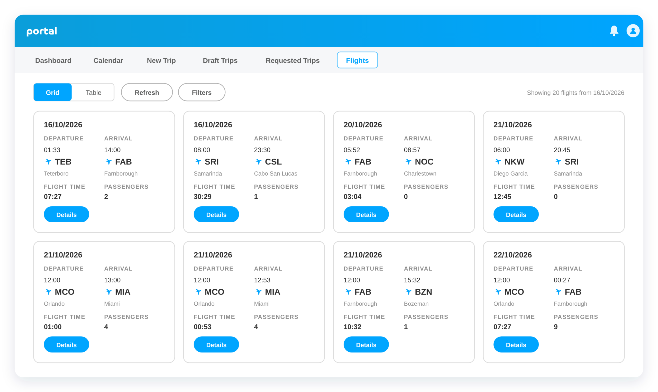Screen dimensions: 658x392
Task: Open the Calendar tab
Action: (x=108, y=60)
